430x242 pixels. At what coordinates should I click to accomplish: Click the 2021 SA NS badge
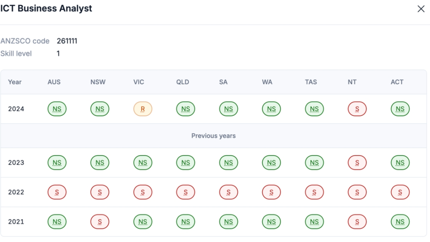228,222
